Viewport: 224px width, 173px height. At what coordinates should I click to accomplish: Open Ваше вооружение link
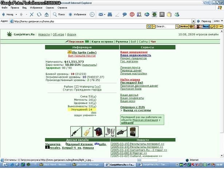tap(134, 52)
